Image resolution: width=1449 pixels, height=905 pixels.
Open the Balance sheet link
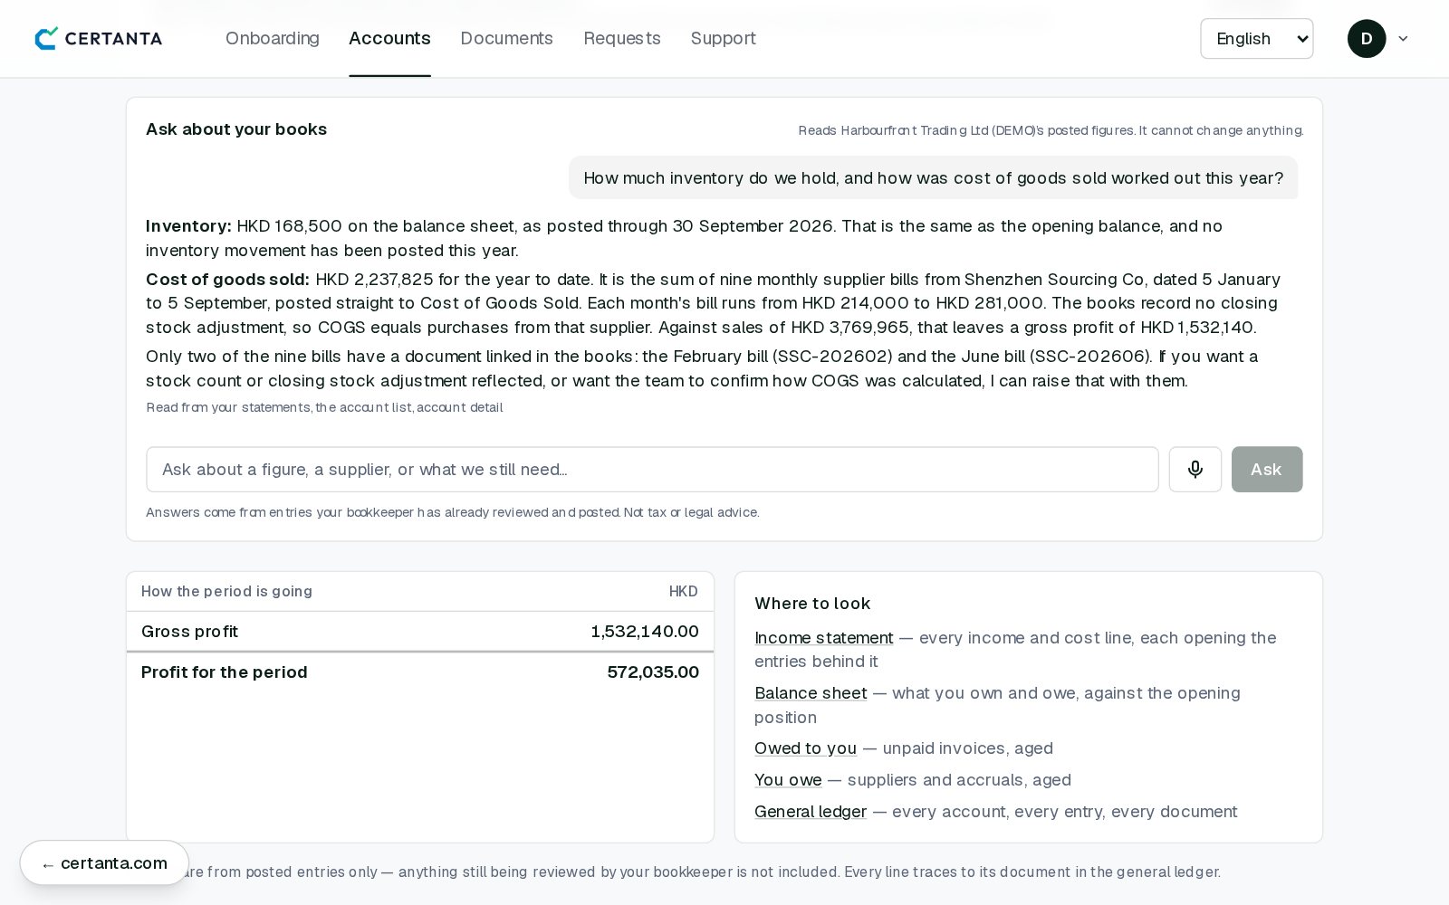811,693
